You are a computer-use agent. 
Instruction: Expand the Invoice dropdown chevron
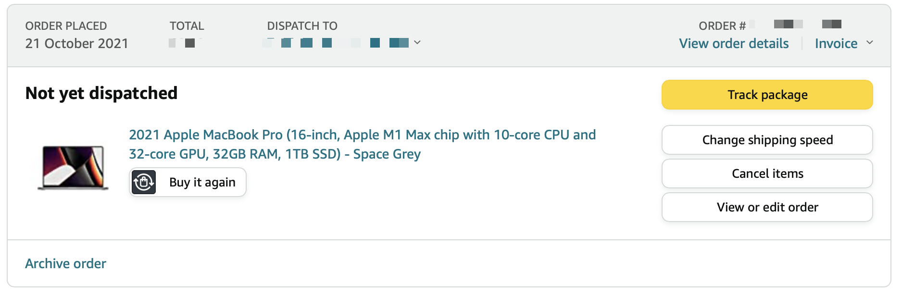869,43
